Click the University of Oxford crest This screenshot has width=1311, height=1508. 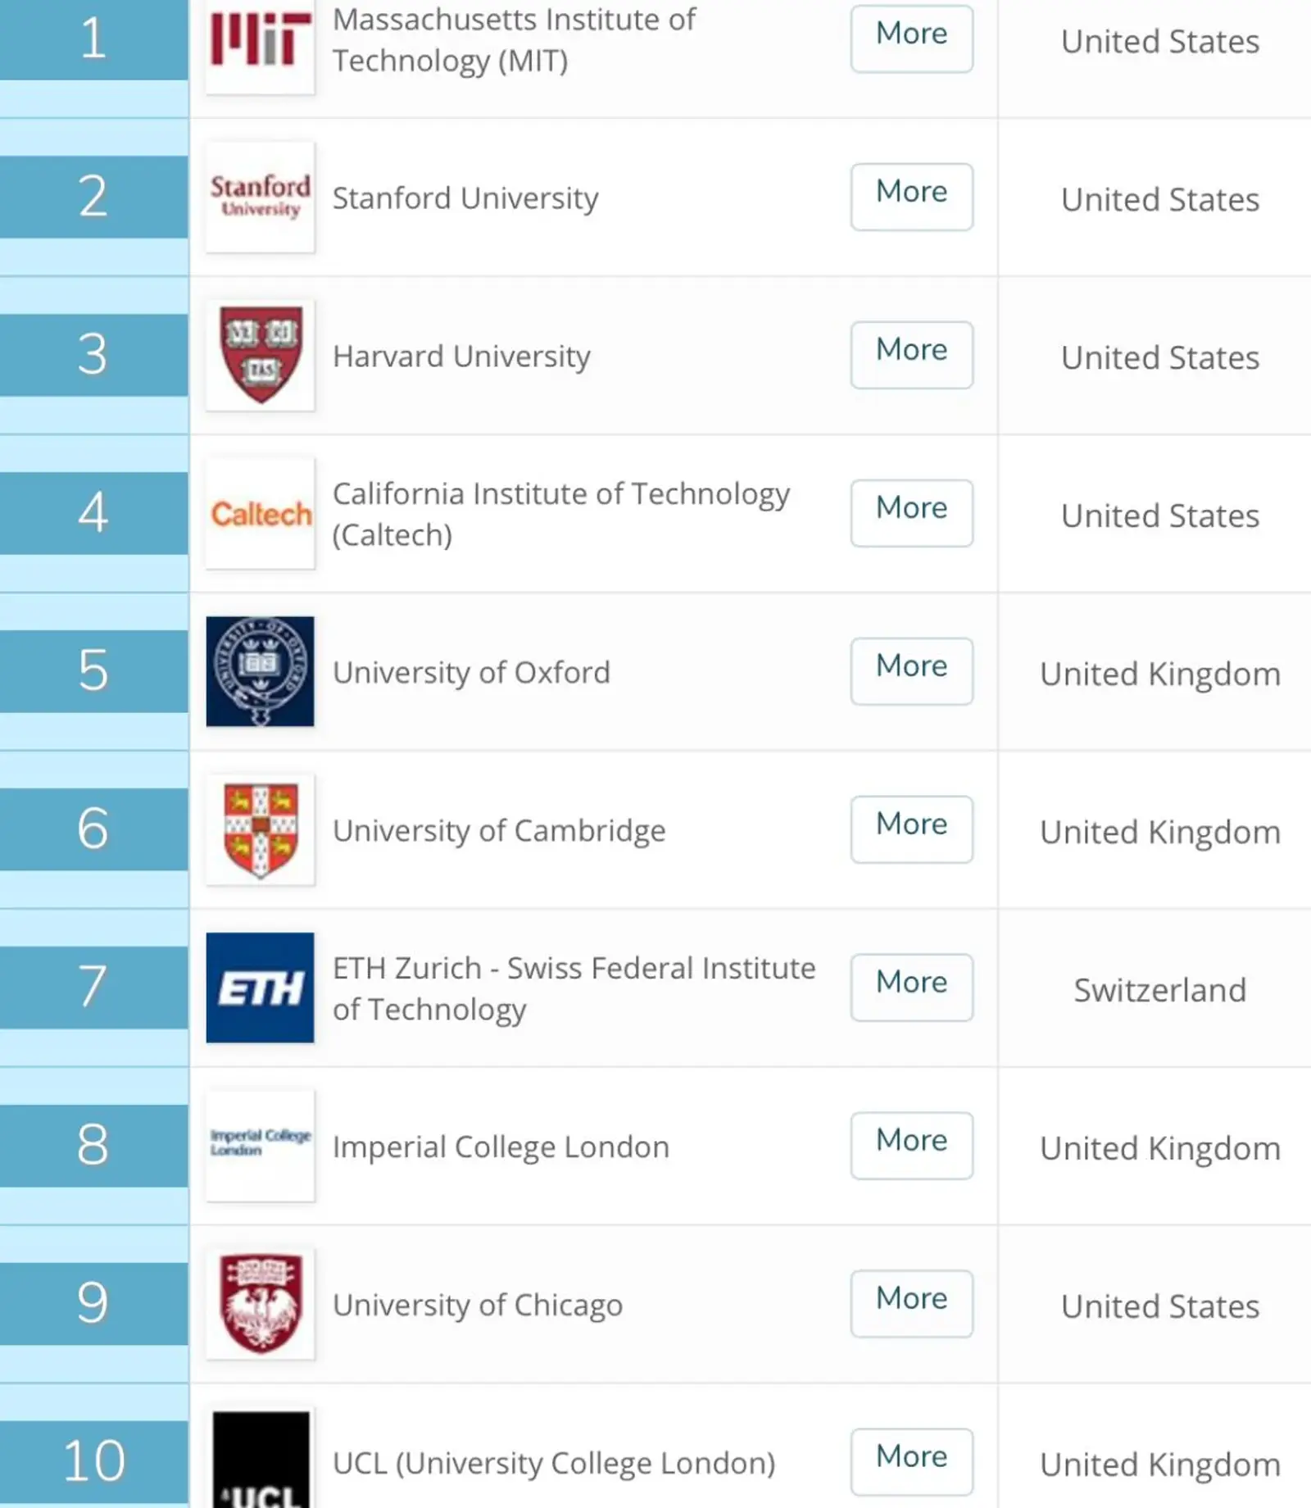click(260, 671)
